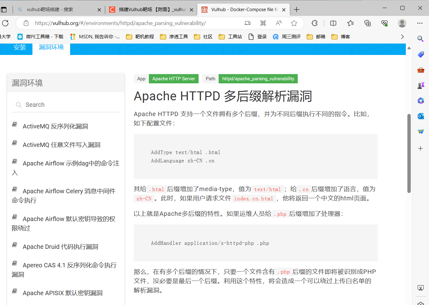Screen dimensions: 429x305
Task: Expand hidden favorites with the chevron
Action: 402,36
